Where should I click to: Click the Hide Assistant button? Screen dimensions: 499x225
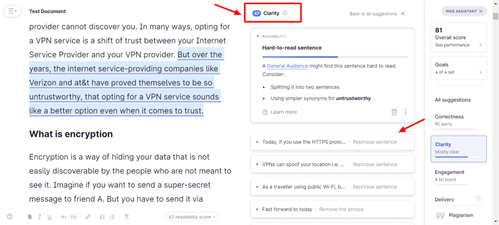point(464,11)
